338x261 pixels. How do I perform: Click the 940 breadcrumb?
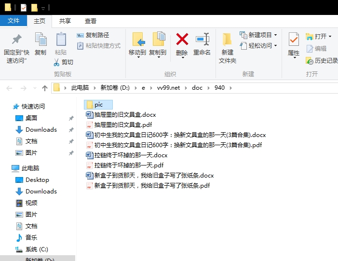tap(219, 88)
